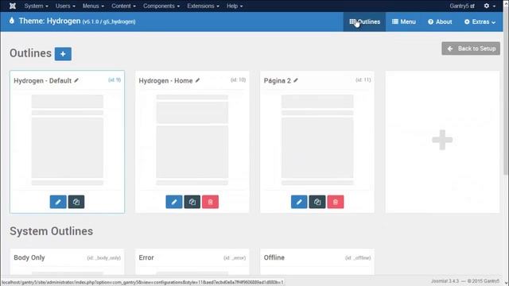The image size is (509, 286).
Task: Open the Users menu
Action: pos(65,6)
